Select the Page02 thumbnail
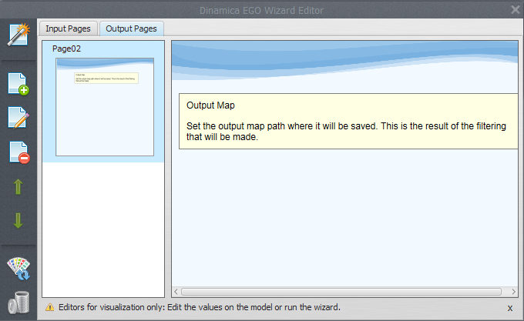524x321 pixels. [104, 105]
